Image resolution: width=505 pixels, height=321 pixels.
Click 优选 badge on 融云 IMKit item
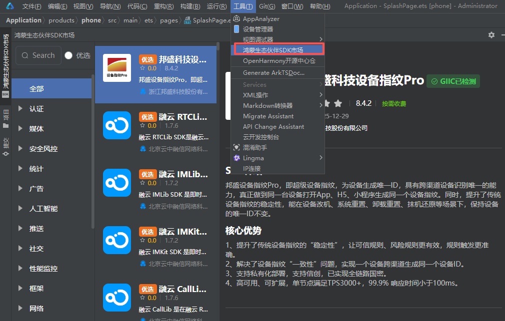148,232
